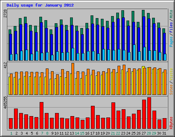Click day label 31 on the x-axis
Screen dimensions: 175x137
(164, 133)
